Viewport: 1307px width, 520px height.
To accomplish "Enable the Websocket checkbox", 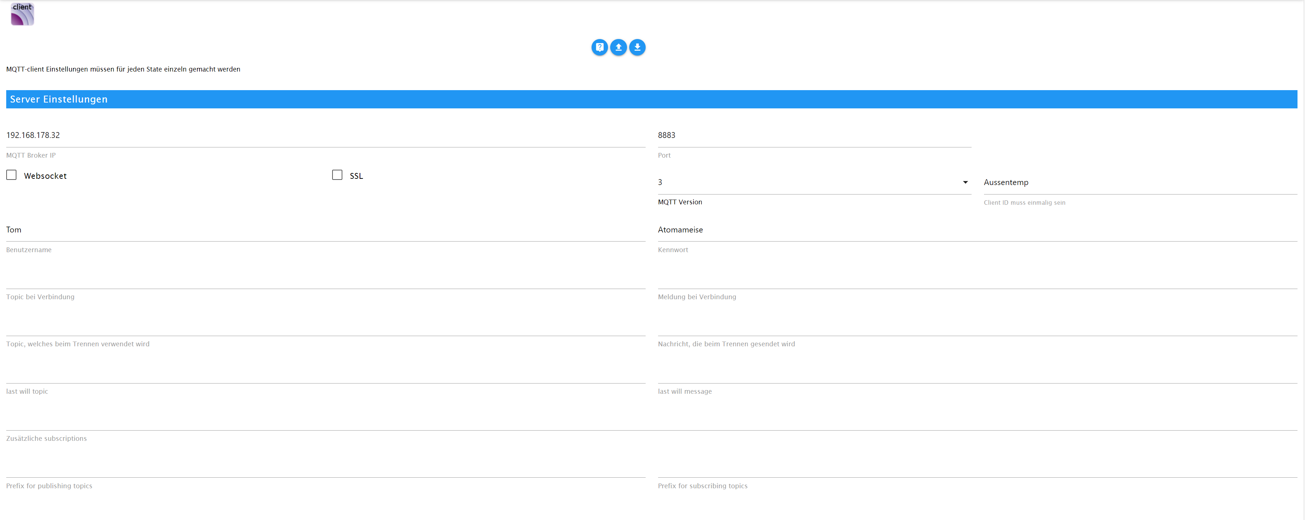I will coord(12,175).
